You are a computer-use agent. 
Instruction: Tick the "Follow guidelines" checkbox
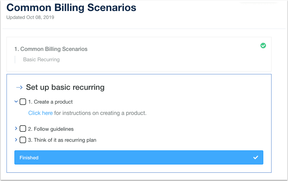(23, 129)
